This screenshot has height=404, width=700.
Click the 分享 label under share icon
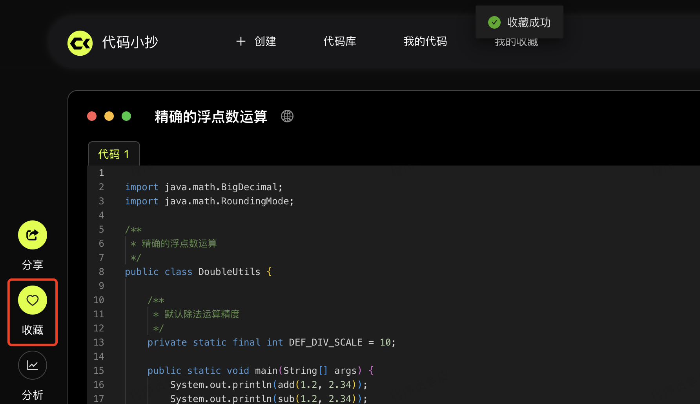[33, 265]
